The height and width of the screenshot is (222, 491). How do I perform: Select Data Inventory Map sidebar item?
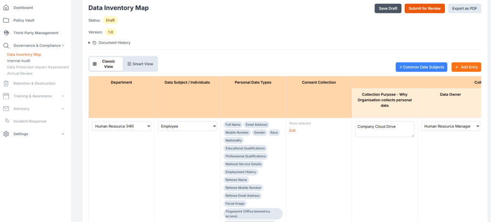point(24,55)
